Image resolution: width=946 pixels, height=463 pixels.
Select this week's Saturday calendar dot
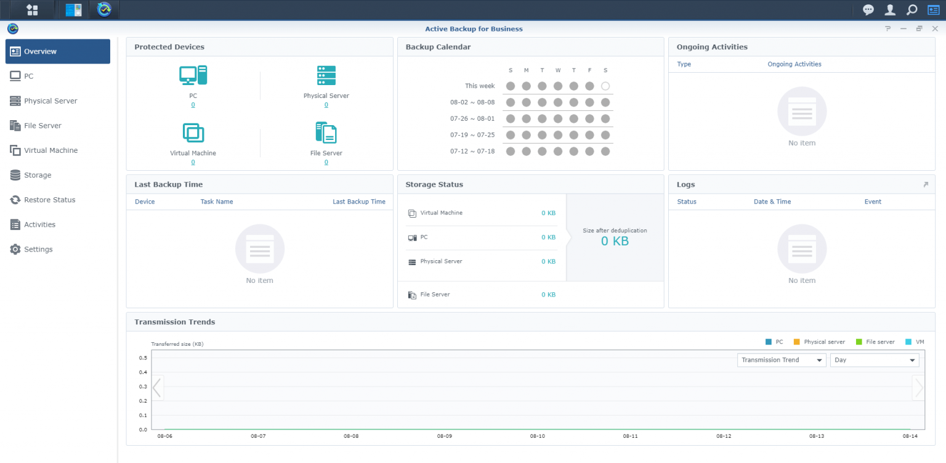pos(605,86)
